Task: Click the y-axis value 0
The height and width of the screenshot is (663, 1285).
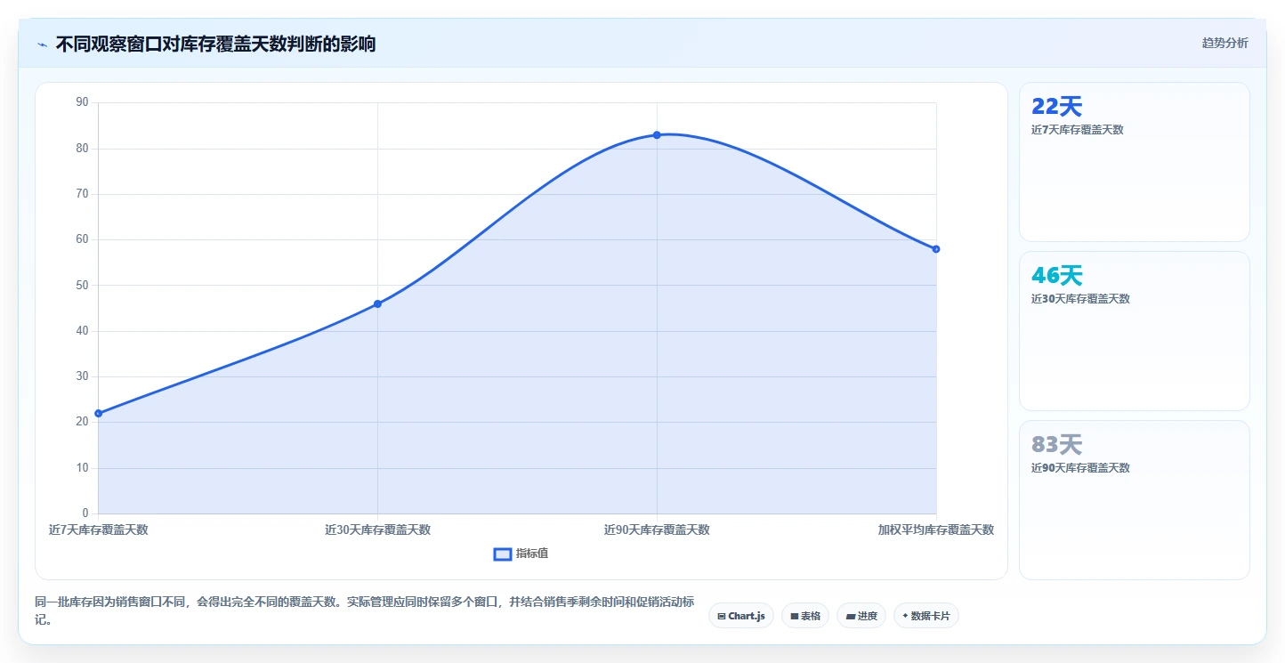Action: coord(85,513)
